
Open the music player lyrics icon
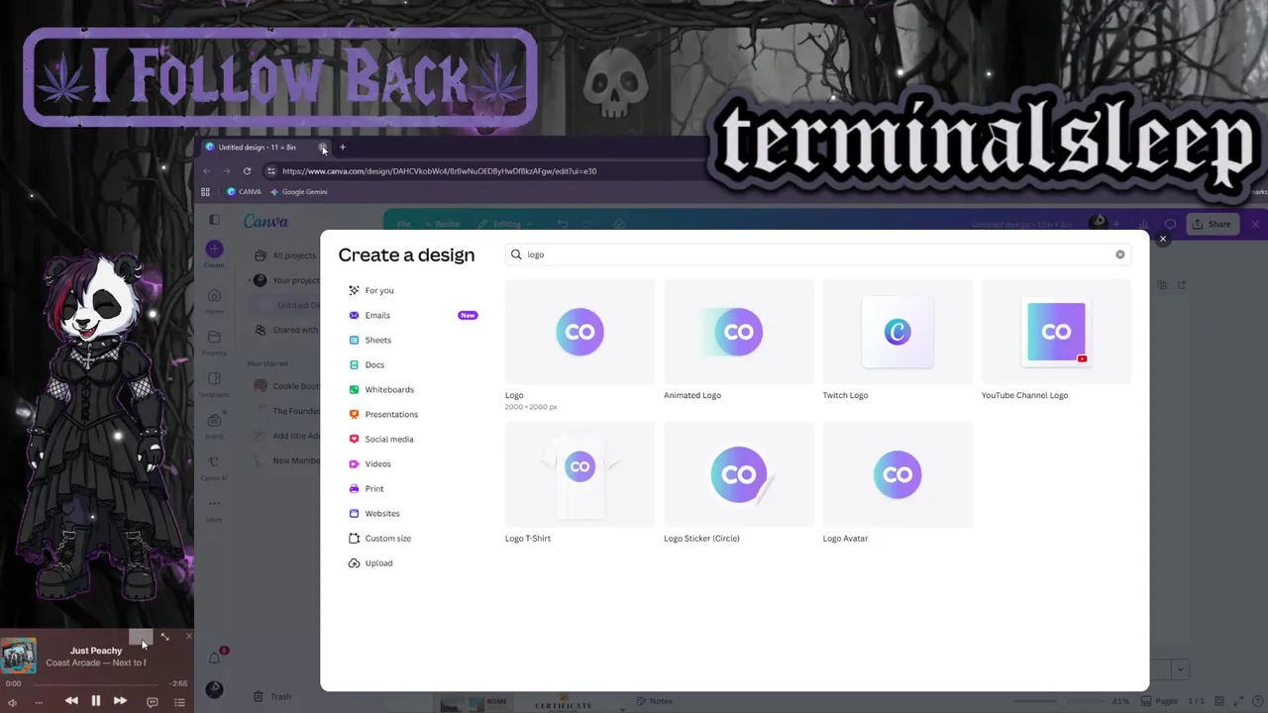pyautogui.click(x=152, y=702)
